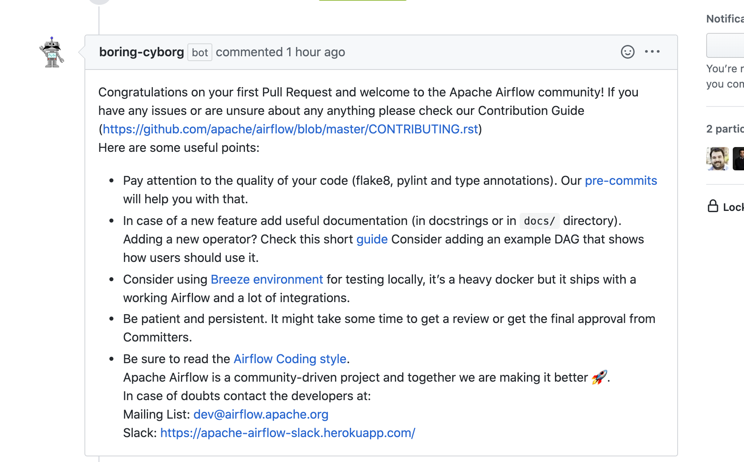Image resolution: width=744 pixels, height=462 pixels.
Task: Open the emoji reaction picker
Action: point(627,52)
